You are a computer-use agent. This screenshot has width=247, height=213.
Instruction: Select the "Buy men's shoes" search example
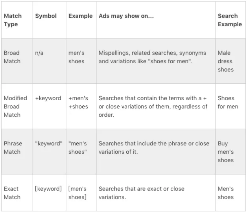coord(225,152)
